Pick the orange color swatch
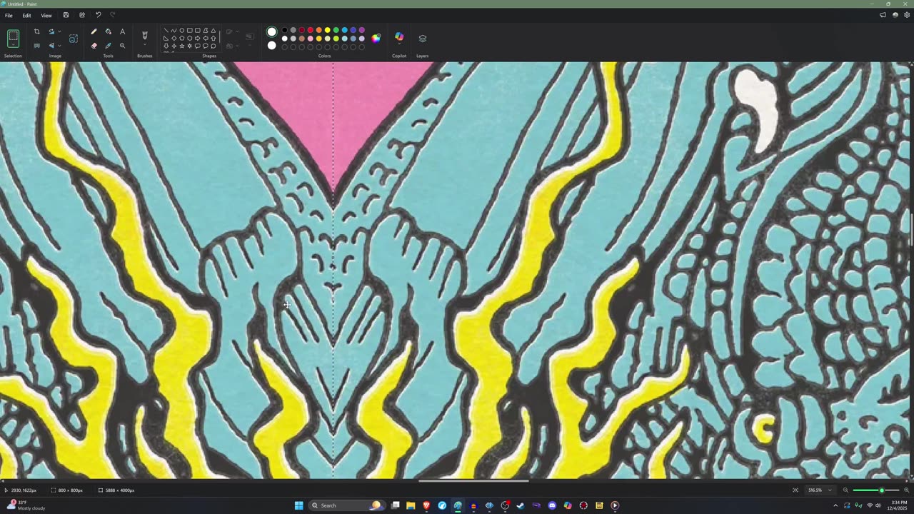Image resolution: width=914 pixels, height=514 pixels. pyautogui.click(x=318, y=31)
